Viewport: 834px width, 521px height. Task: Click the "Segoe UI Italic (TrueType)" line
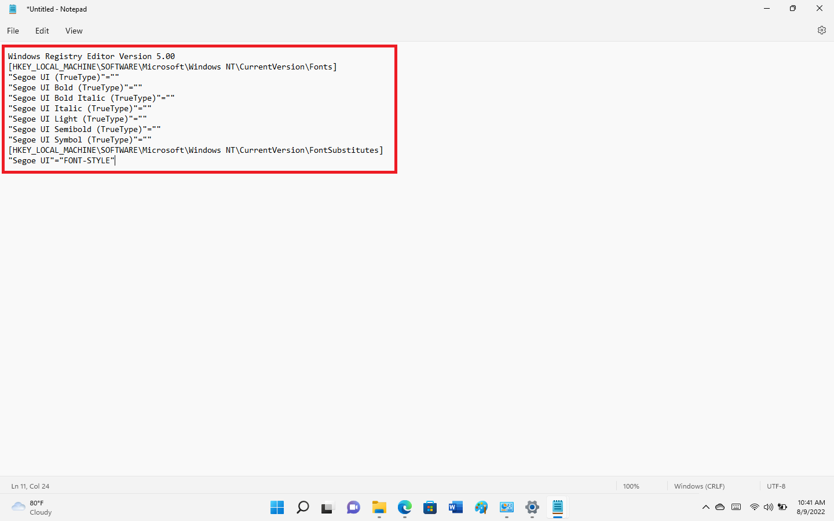tap(80, 108)
